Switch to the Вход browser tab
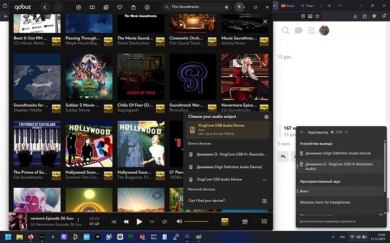The height and width of the screenshot is (243, 390). pyautogui.click(x=287, y=6)
